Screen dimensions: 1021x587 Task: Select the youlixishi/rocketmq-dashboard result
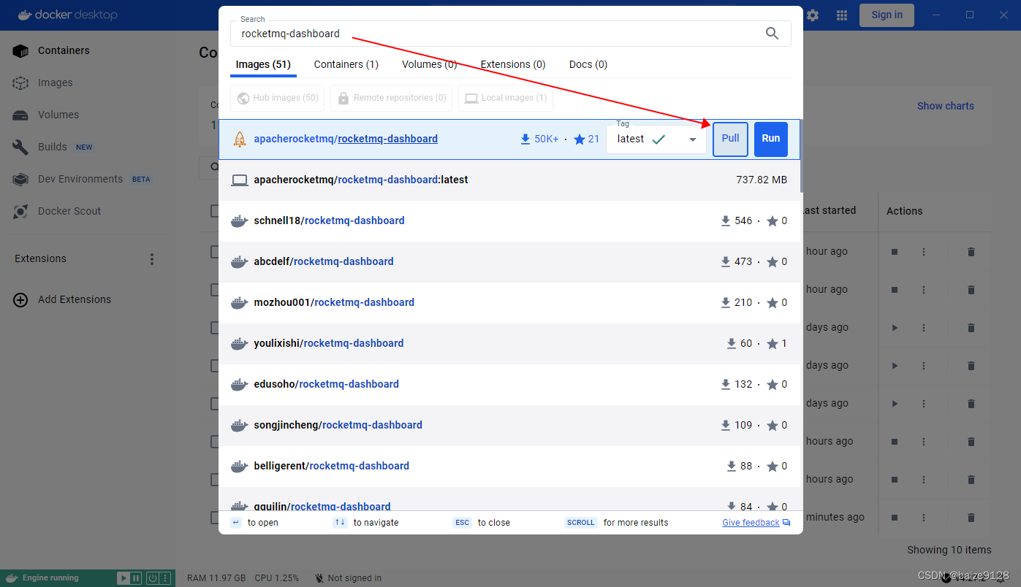[x=510, y=343]
